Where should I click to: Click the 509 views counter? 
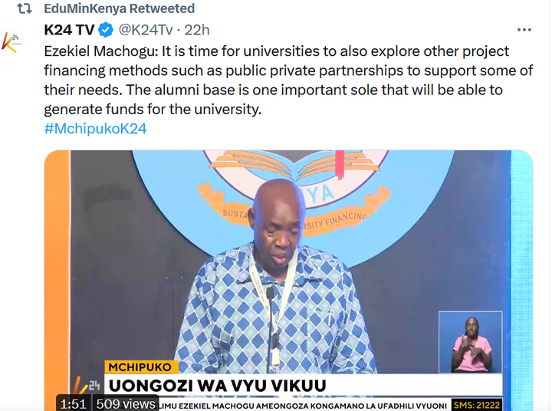coord(126,403)
